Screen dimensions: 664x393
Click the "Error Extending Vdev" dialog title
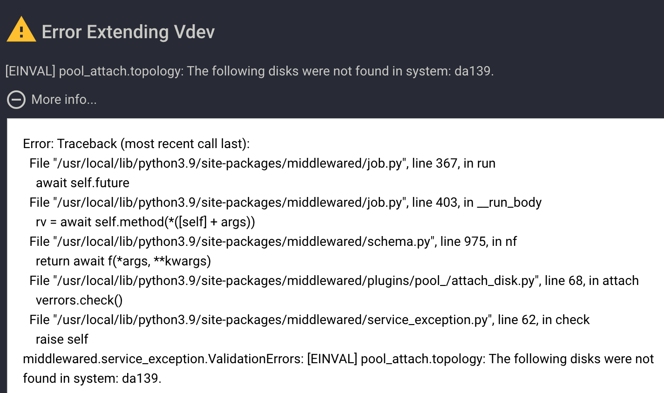click(128, 32)
